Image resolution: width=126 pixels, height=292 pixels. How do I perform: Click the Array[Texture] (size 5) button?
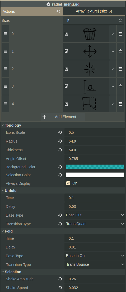pyautogui.click(x=94, y=11)
